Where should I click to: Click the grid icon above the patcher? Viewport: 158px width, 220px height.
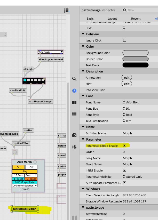[67, 10]
